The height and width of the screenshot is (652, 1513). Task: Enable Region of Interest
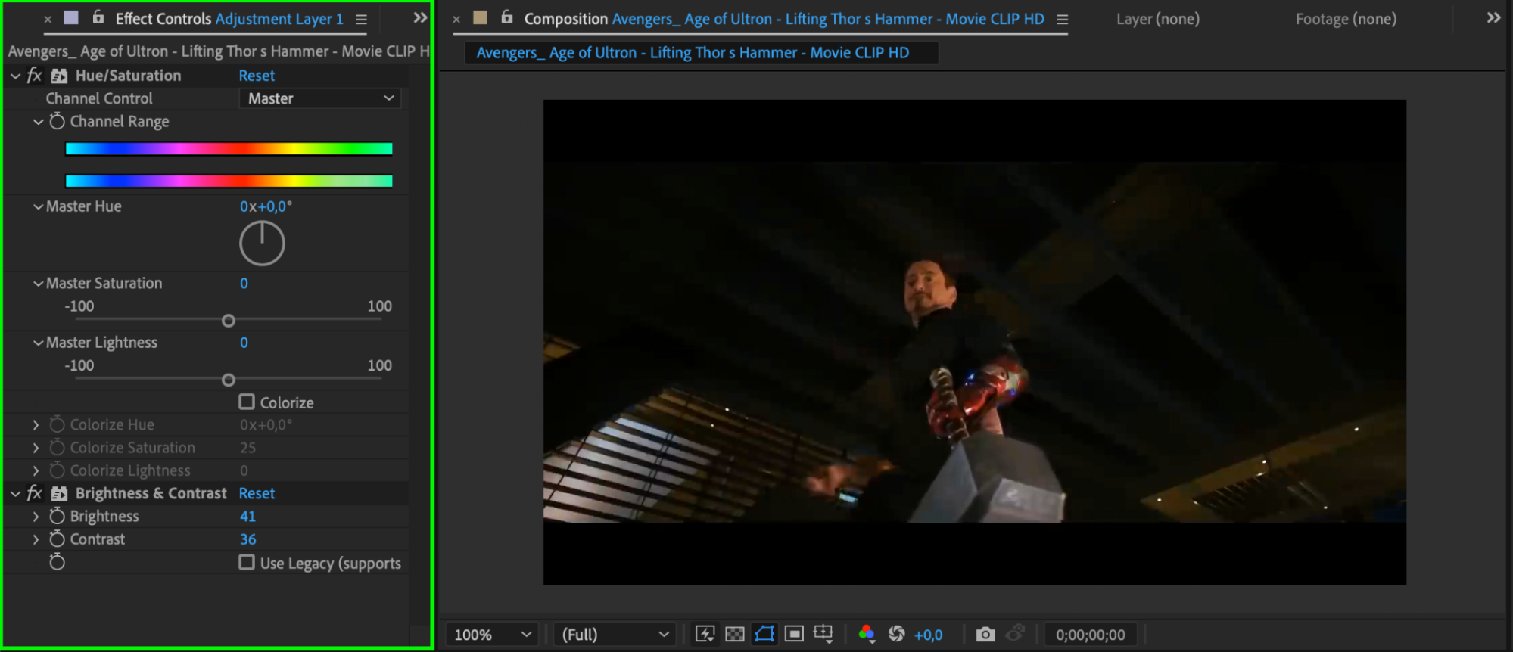click(x=794, y=634)
